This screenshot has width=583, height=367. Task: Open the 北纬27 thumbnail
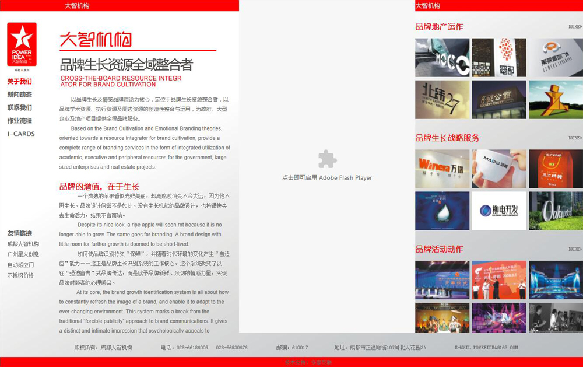[442, 100]
